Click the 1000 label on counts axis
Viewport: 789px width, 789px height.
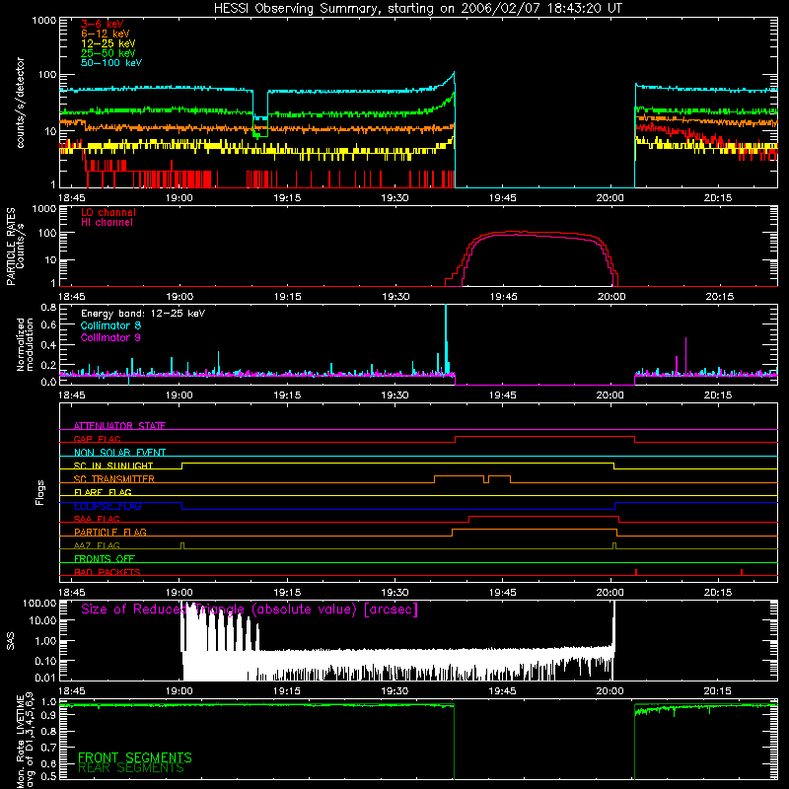[44, 21]
